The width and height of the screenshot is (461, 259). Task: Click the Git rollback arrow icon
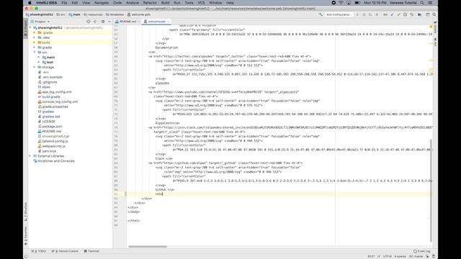tap(412, 14)
